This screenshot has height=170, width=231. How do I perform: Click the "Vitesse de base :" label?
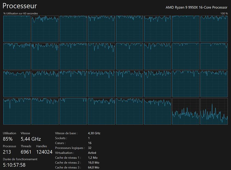coord(66,133)
